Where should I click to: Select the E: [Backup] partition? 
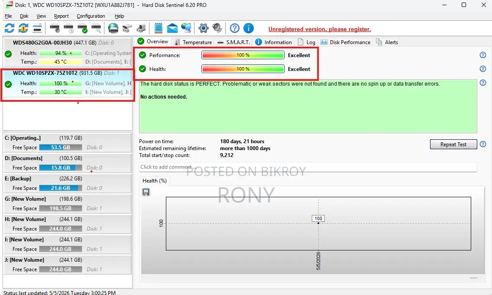click(68, 183)
